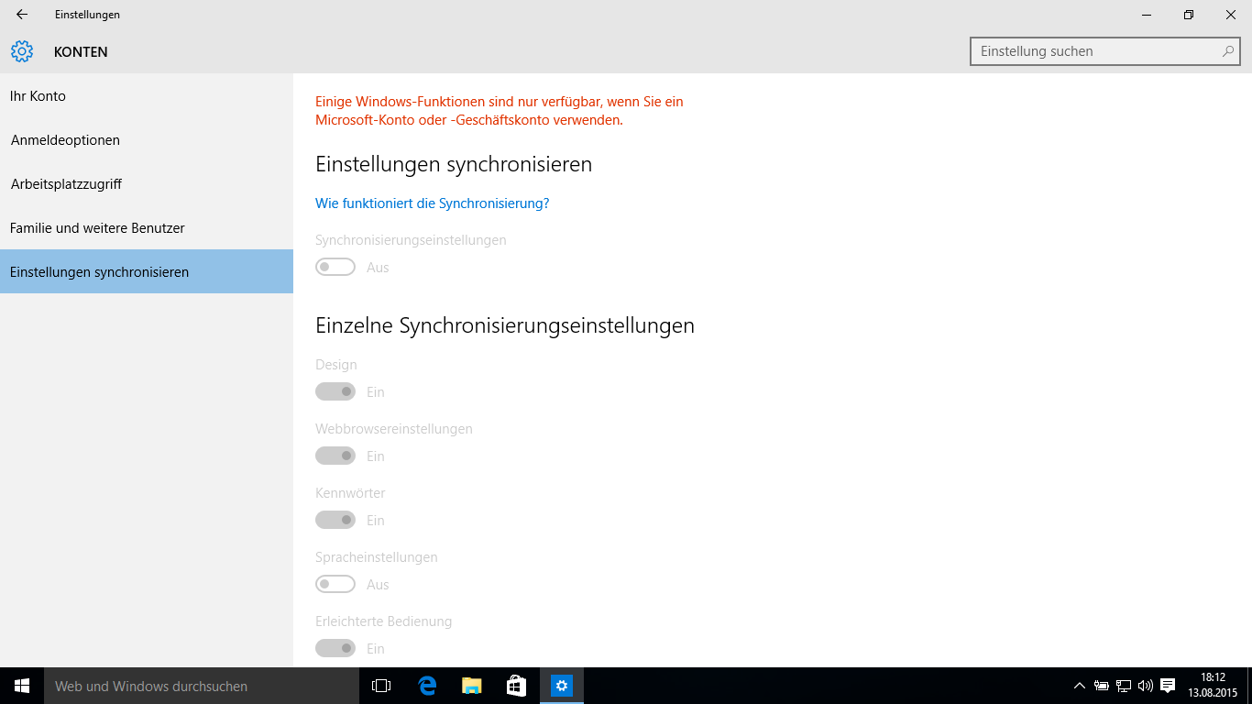Open 'Wie funktioniert die Synchronisierung?' link
Screen dimensions: 1252x704
coord(432,203)
